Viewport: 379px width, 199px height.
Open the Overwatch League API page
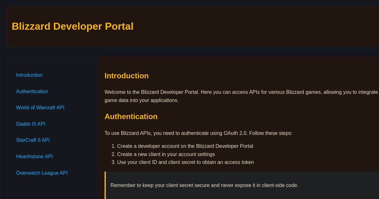[42, 173]
